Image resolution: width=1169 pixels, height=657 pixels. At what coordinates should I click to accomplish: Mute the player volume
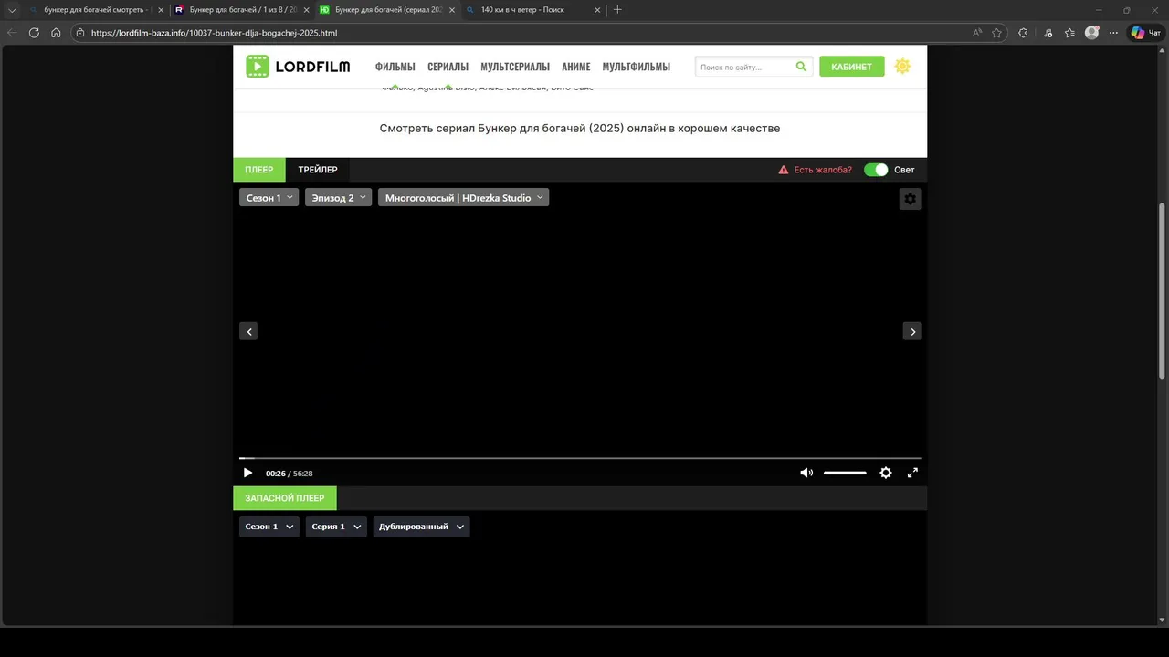tap(806, 473)
